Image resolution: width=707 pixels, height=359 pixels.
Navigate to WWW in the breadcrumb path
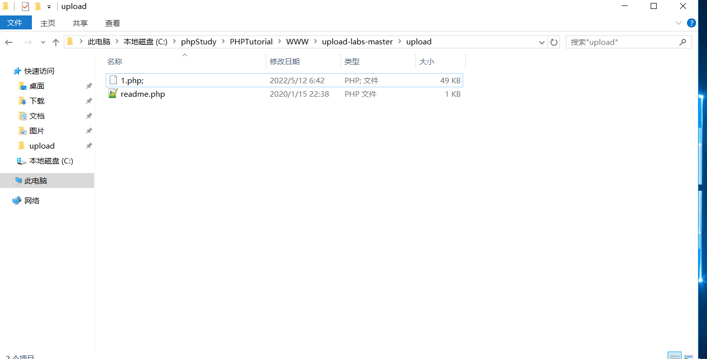pyautogui.click(x=297, y=42)
